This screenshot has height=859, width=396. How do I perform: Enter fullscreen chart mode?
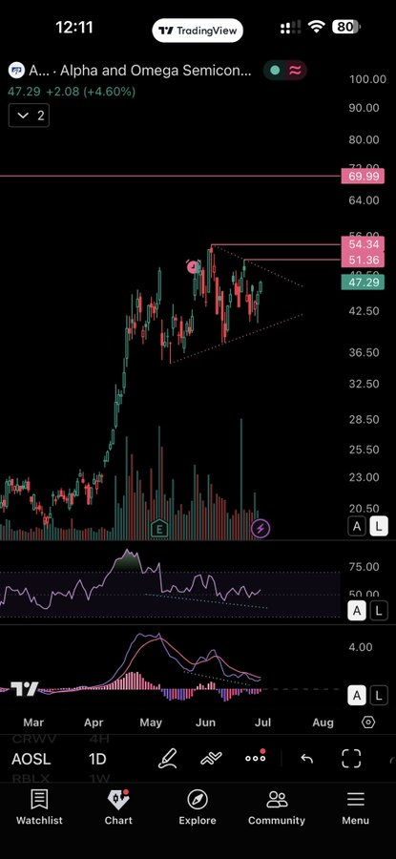(x=351, y=759)
